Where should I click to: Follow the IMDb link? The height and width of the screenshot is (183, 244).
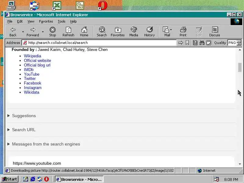pos(29,70)
